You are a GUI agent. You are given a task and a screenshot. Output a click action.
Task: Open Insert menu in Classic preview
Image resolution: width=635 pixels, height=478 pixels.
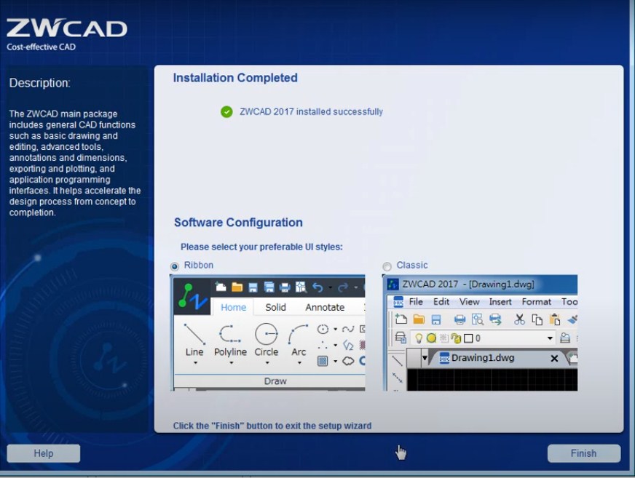pyautogui.click(x=500, y=302)
